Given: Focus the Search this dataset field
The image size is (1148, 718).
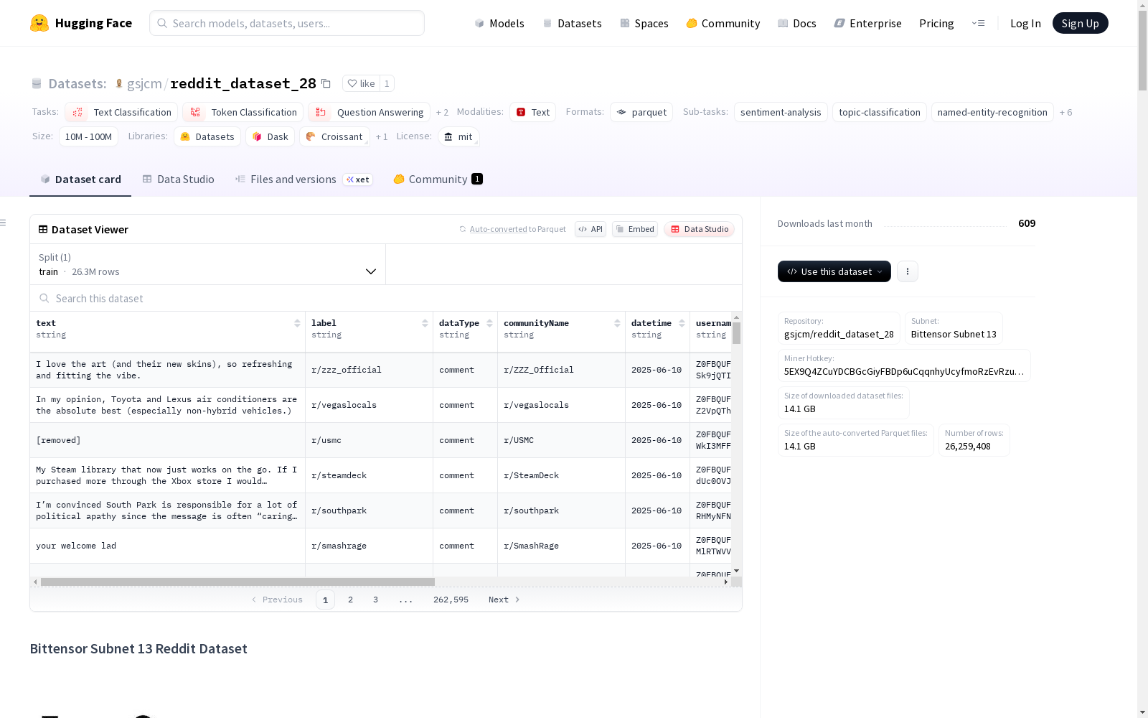Looking at the screenshot, I should [386, 298].
